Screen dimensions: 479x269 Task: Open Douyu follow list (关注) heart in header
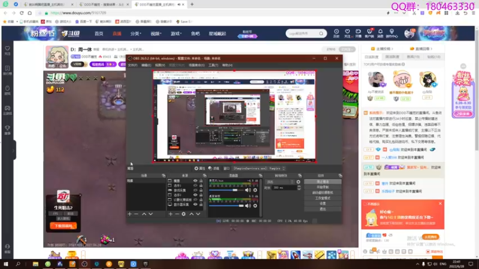(347, 33)
